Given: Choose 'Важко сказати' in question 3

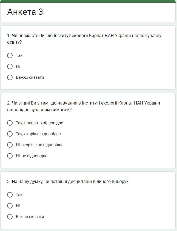Looking at the screenshot, I should 10,216.
